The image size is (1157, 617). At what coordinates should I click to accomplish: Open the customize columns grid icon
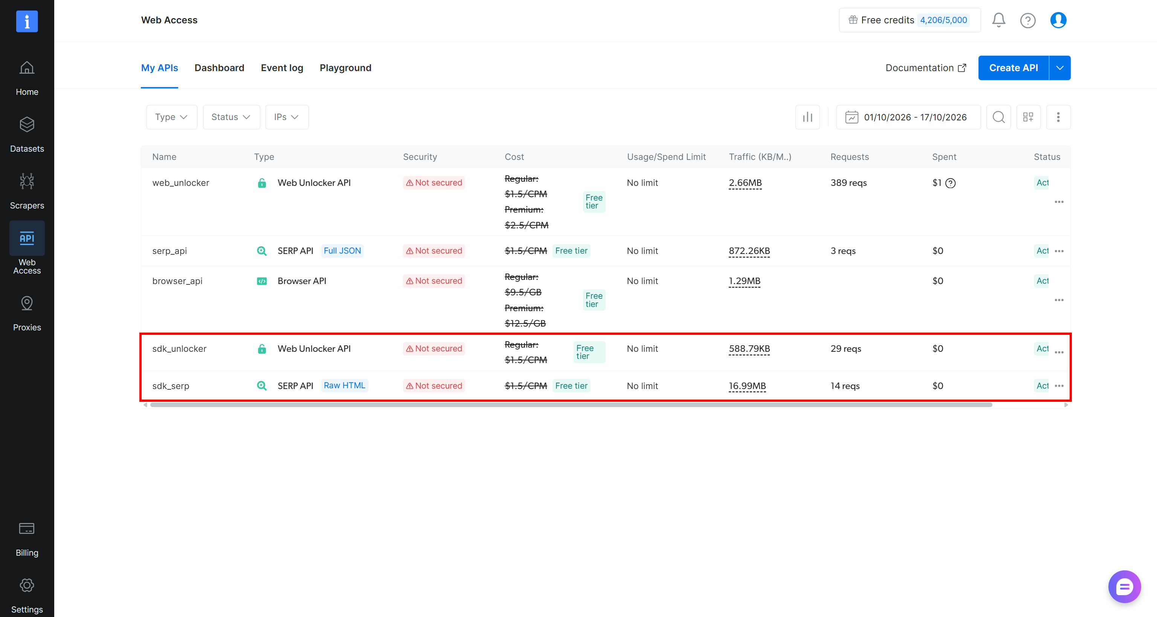1028,117
